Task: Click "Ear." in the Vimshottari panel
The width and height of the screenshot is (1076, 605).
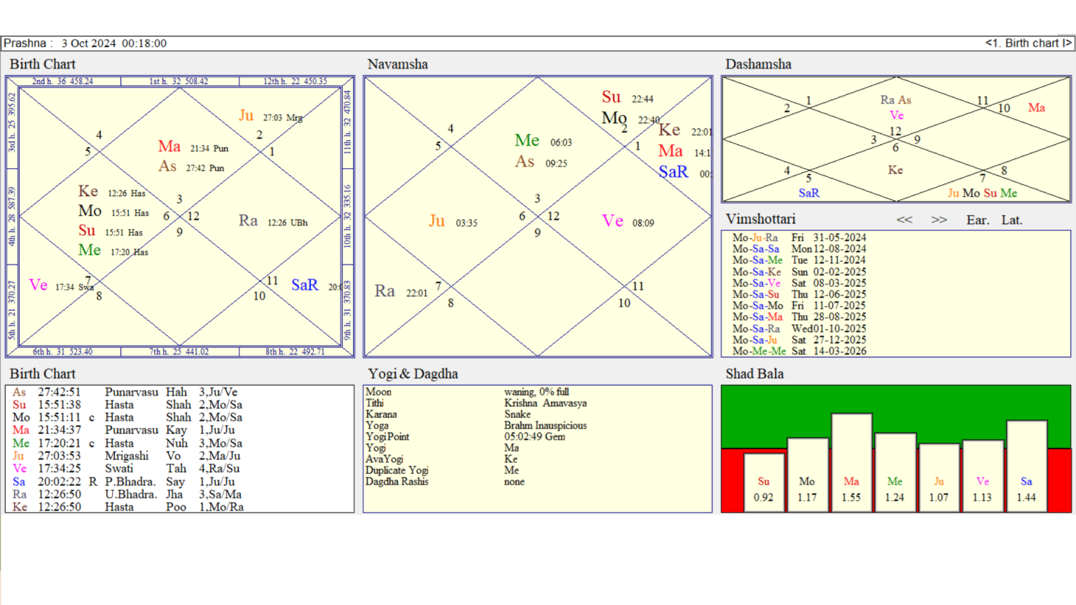Action: [x=978, y=219]
